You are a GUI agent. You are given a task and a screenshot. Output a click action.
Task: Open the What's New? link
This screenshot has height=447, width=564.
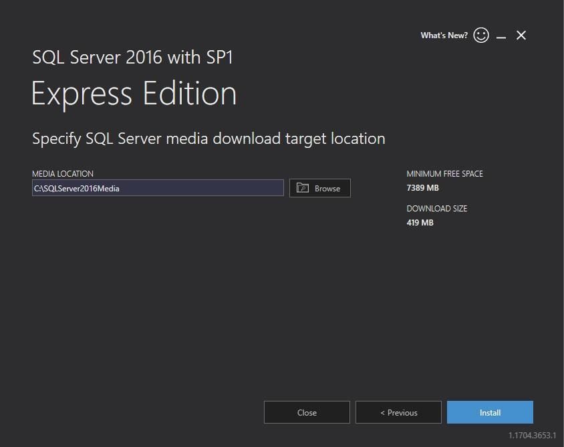pos(444,35)
